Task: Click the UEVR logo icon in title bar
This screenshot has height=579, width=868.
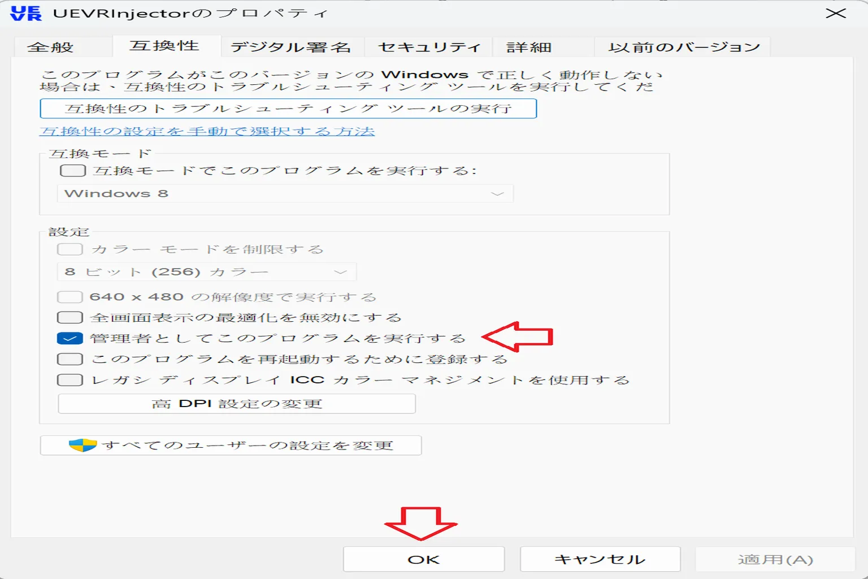Action: pos(26,13)
